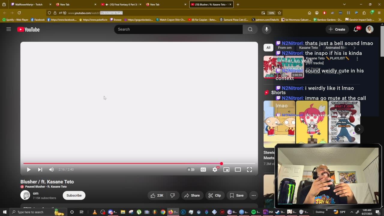This screenshot has width=384, height=216.
Task: Open a new browser tab
Action: [238, 4]
